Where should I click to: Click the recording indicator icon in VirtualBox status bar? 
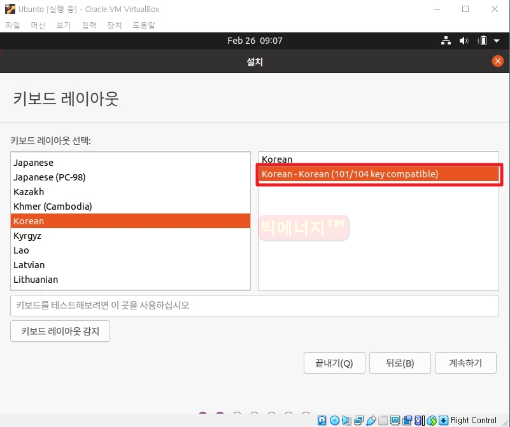click(407, 421)
